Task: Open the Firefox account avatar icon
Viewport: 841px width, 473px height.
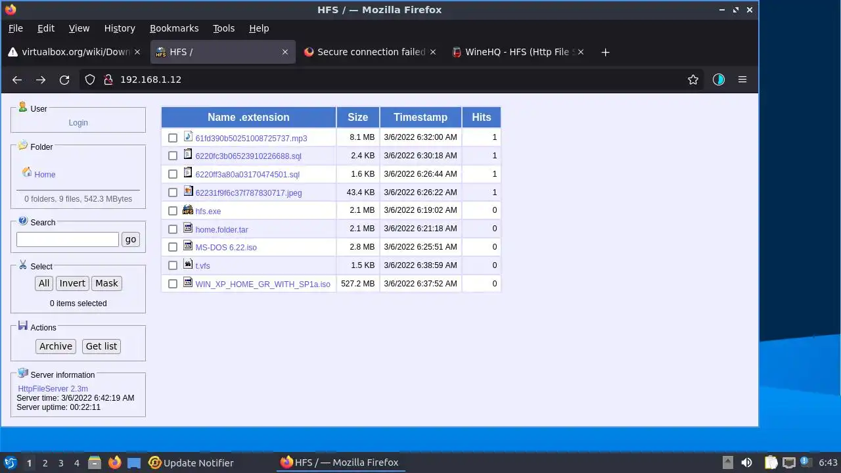Action: coord(719,79)
